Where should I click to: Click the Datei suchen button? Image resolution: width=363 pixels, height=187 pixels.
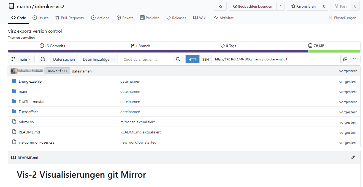[64, 59]
